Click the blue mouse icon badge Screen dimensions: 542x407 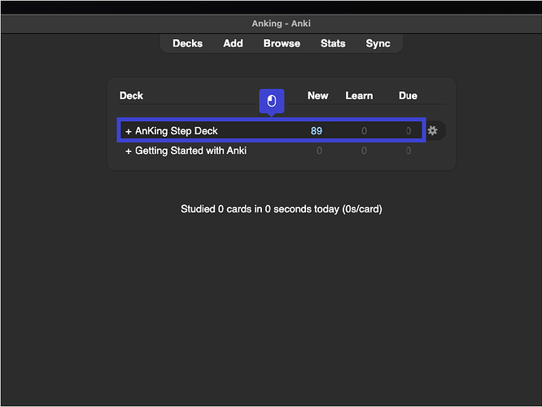[x=272, y=101]
